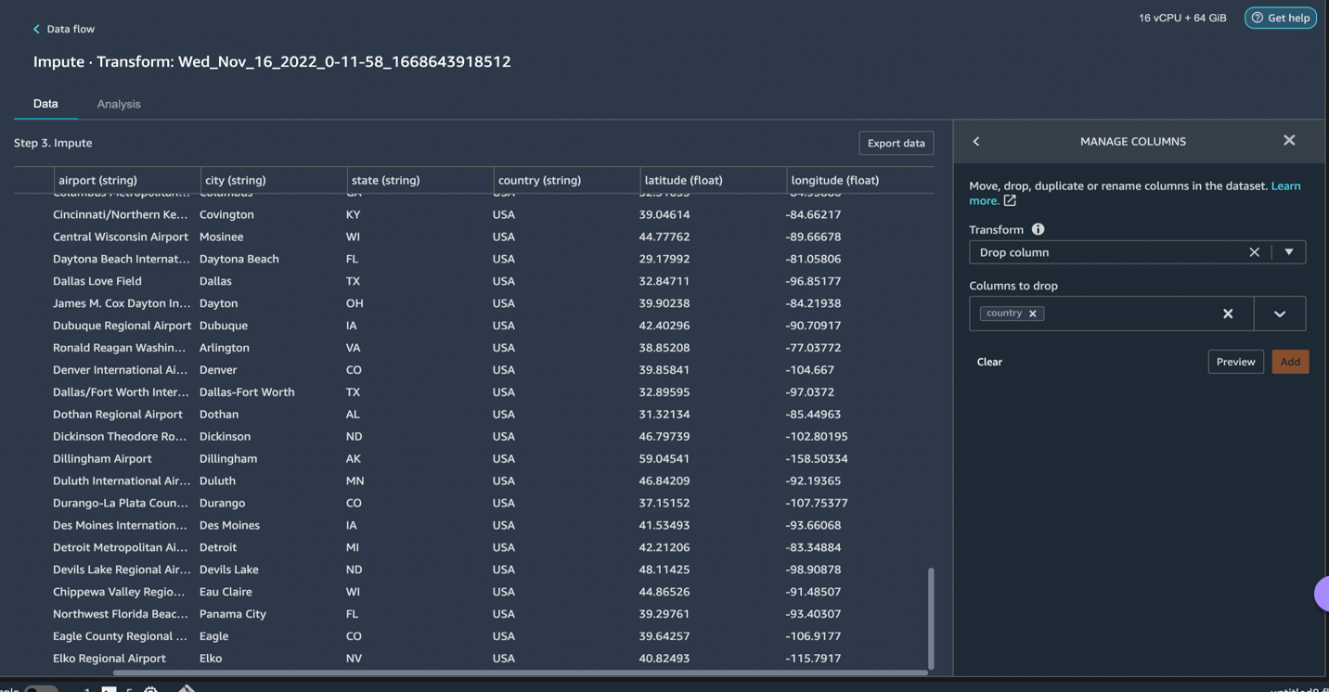Viewport: 1329px width, 692px height.
Task: Go back in Manage Columns panel
Action: (x=976, y=142)
